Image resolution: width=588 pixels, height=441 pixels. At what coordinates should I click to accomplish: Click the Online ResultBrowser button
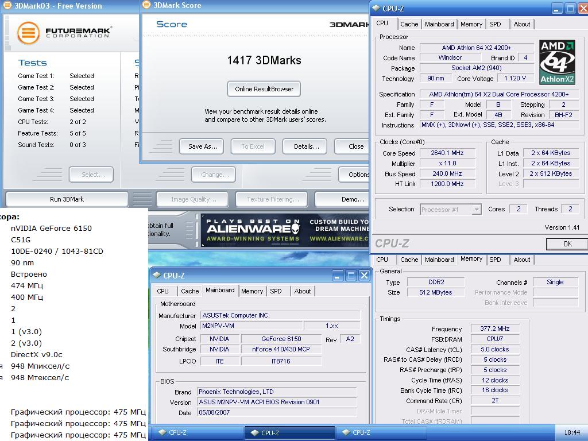click(264, 89)
